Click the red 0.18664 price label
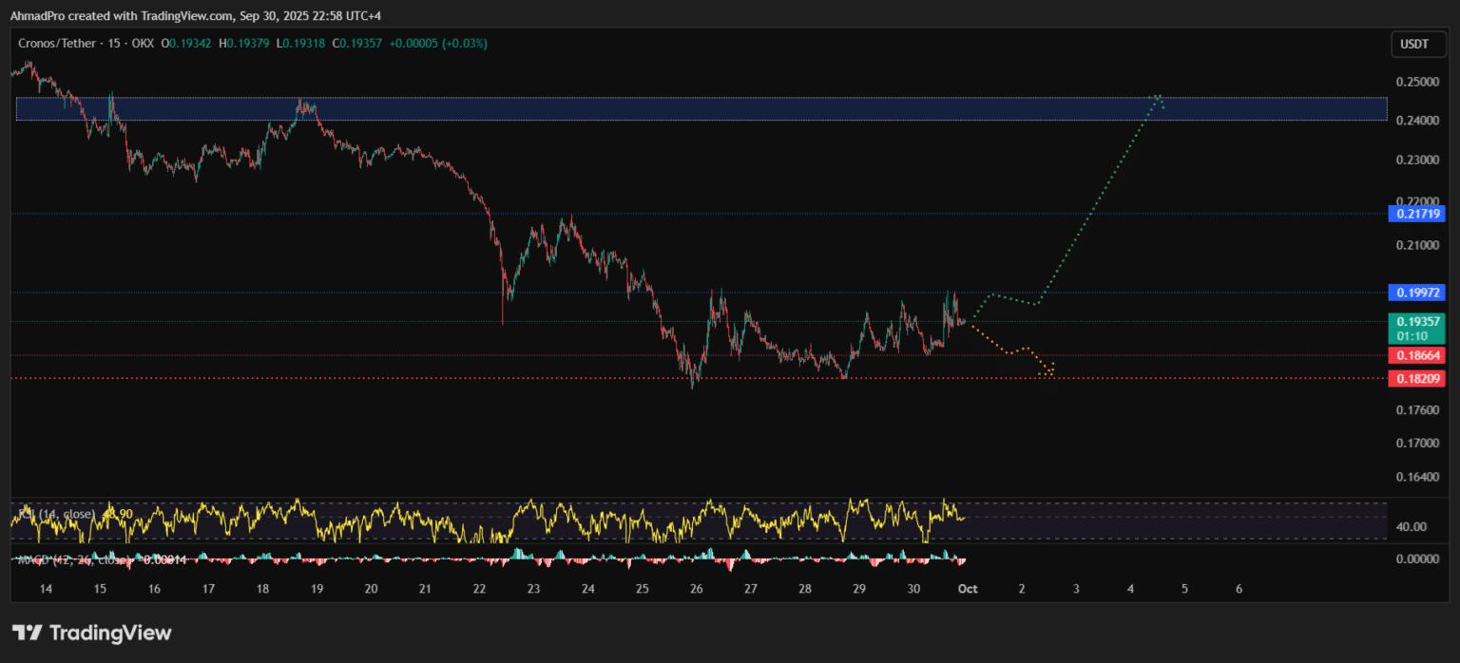Image resolution: width=1460 pixels, height=663 pixels. [x=1416, y=356]
